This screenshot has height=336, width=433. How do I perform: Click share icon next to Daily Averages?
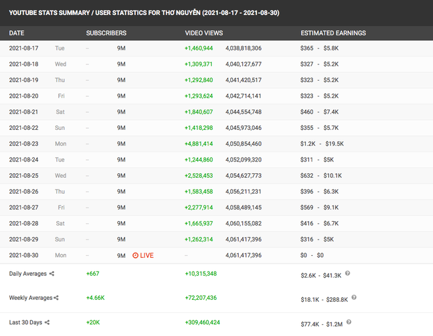[52, 274]
